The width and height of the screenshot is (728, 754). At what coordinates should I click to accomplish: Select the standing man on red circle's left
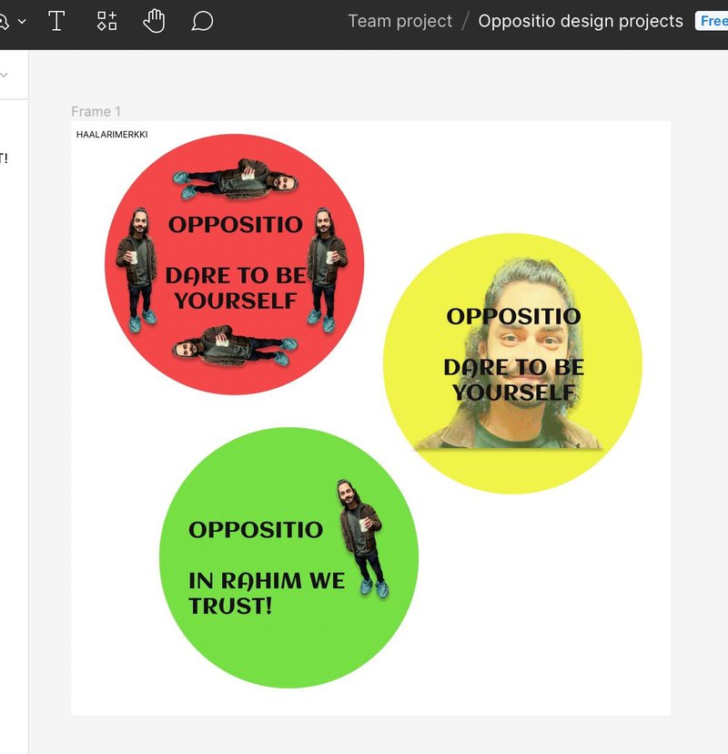coord(136,266)
